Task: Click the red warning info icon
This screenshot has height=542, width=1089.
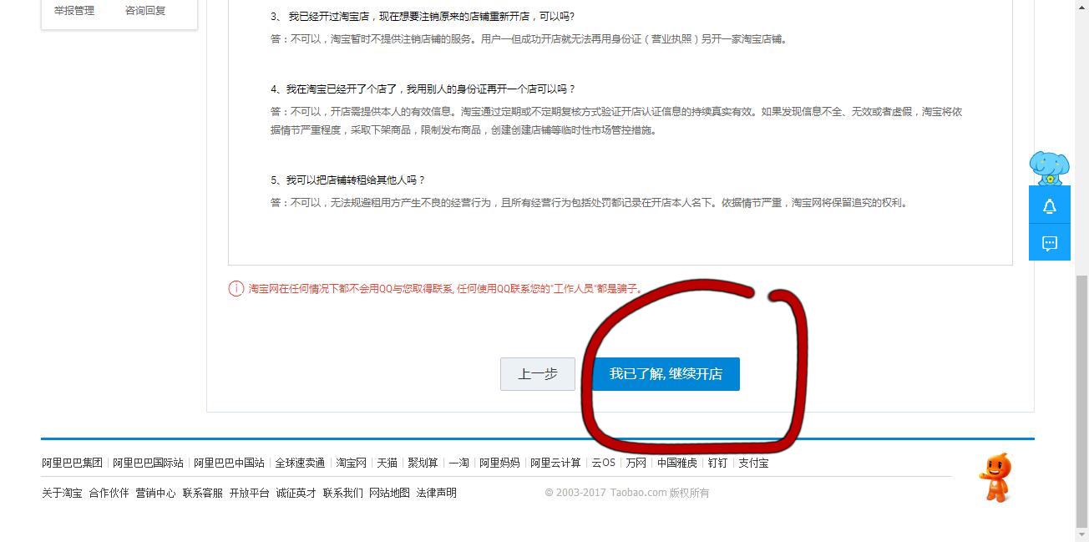Action: [x=236, y=289]
